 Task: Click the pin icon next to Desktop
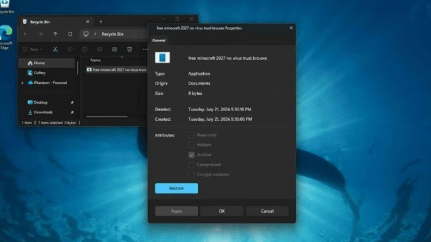click(x=72, y=103)
